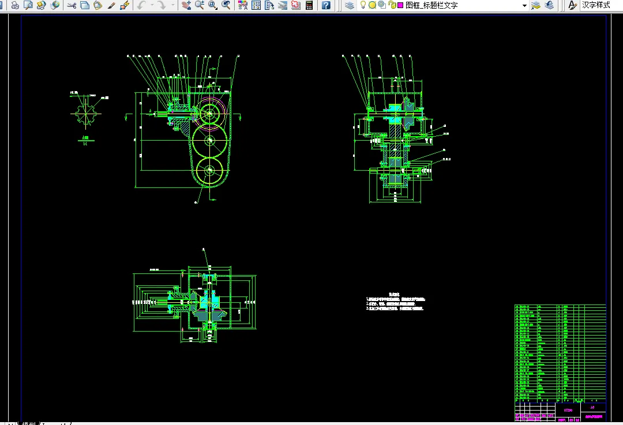Open the Markup Set Manager icon
The image size is (623, 425).
(x=295, y=5)
